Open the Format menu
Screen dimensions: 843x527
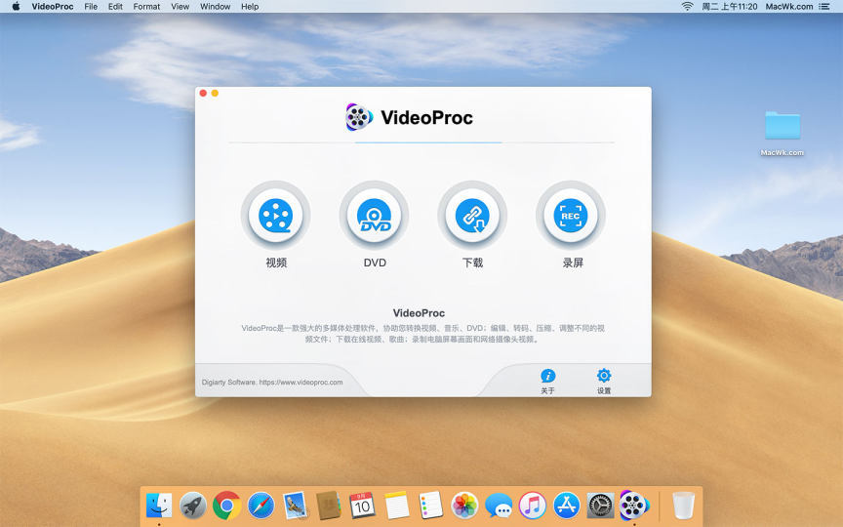[146, 7]
